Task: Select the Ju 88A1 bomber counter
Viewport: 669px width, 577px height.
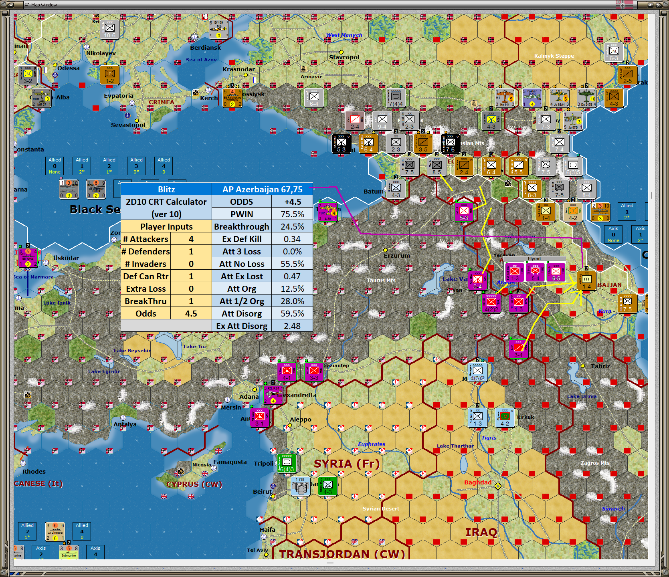Action: pyautogui.click(x=559, y=98)
